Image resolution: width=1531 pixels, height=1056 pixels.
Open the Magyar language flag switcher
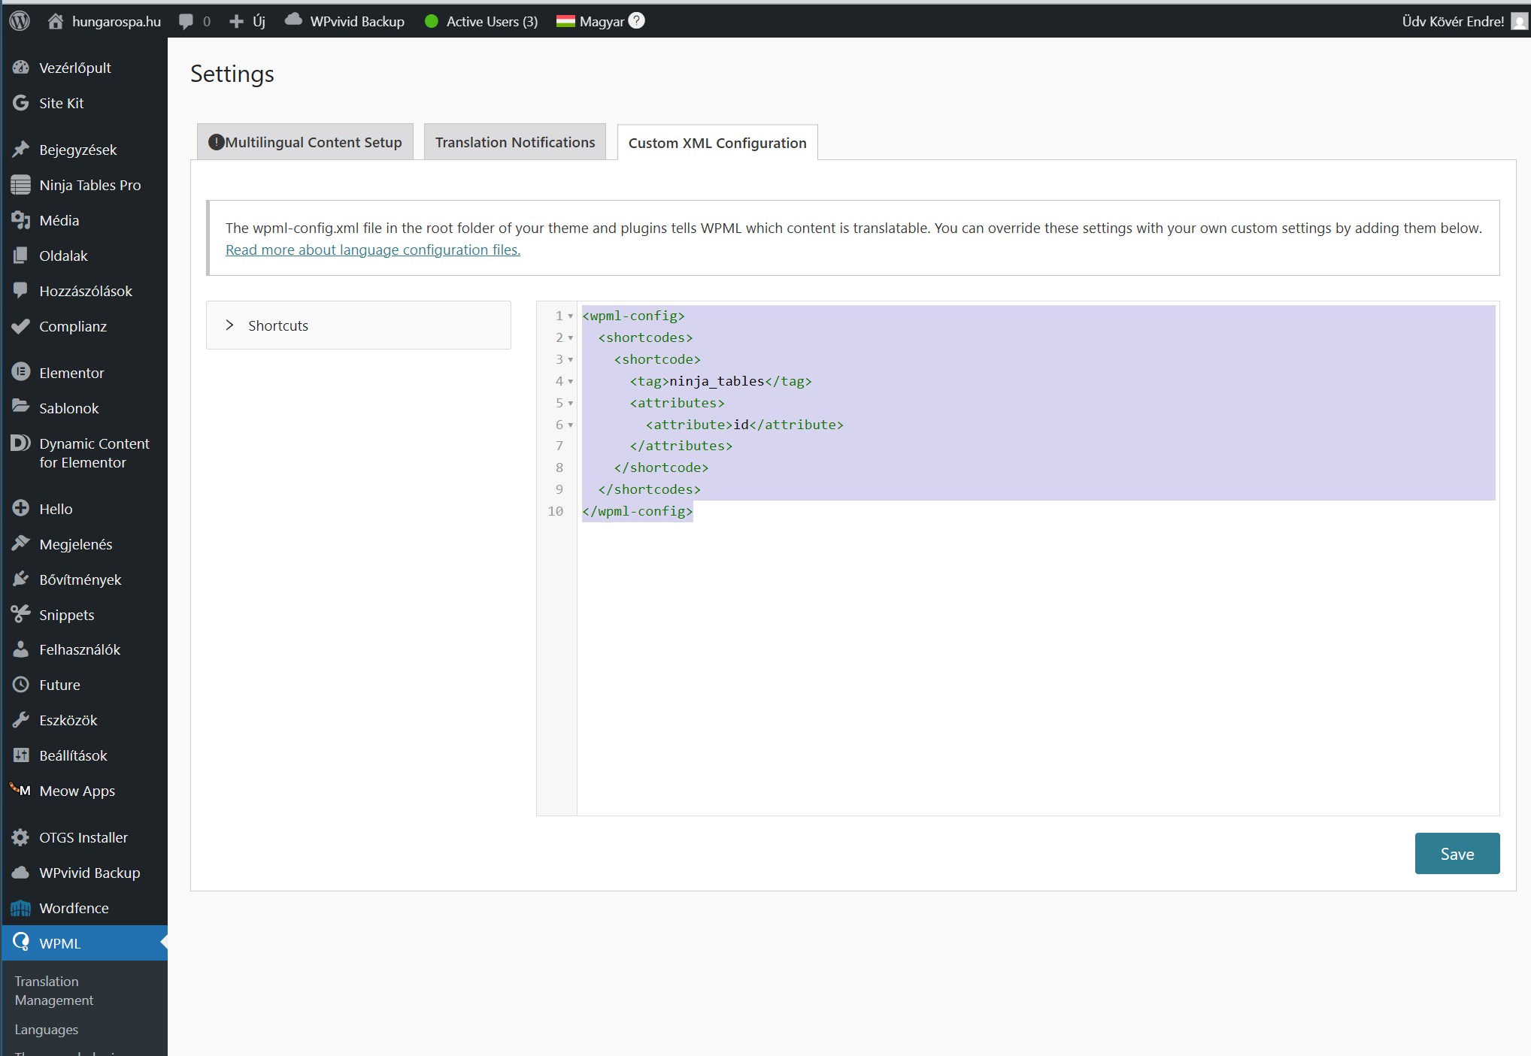point(565,22)
